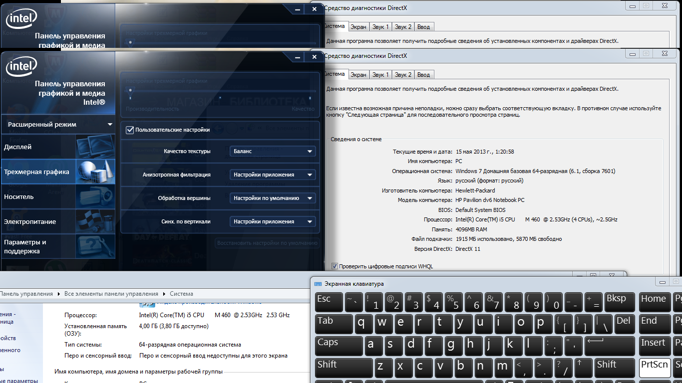The width and height of the screenshot is (682, 383).
Task: Toggle the Пользовательские настройки checkbox
Action: 130,130
